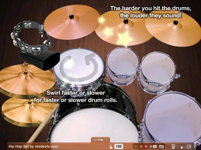Select the 120 tempo field
Screen dimensions: 201x150
[x=119, y=146]
